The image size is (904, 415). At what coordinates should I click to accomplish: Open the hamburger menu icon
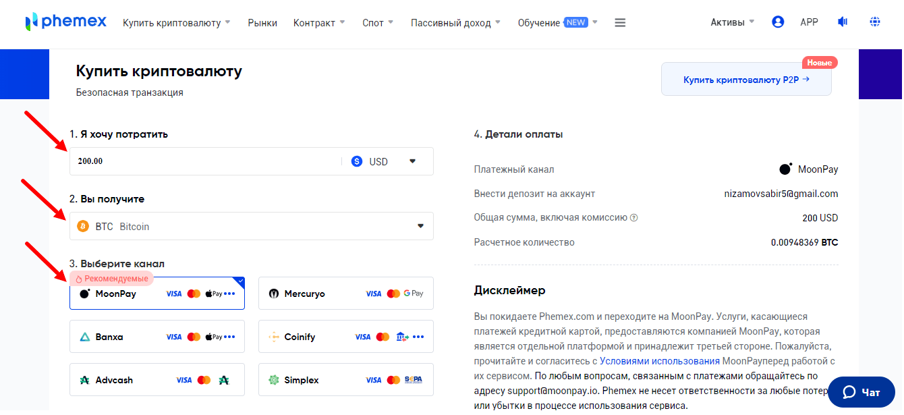[x=620, y=23]
